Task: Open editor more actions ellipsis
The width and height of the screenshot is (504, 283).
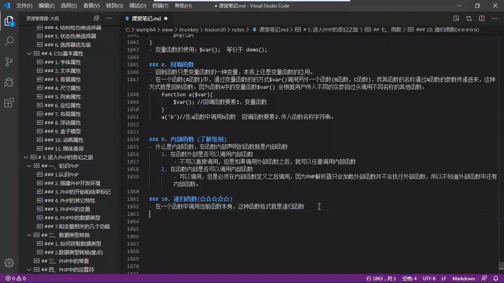Action: click(x=494, y=18)
